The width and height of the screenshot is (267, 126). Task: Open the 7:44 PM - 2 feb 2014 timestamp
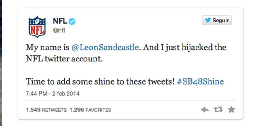coord(53,94)
